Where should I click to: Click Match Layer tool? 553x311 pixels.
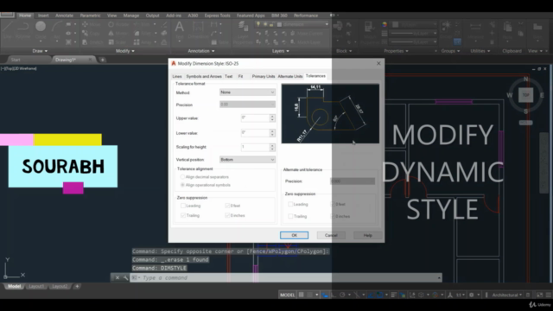(306, 42)
